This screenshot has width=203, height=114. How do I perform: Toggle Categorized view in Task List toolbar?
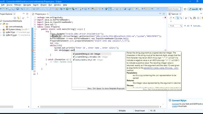tap(178, 18)
